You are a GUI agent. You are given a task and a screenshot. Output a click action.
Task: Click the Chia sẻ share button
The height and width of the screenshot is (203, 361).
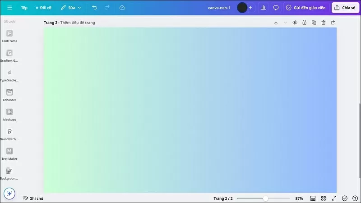pos(345,8)
